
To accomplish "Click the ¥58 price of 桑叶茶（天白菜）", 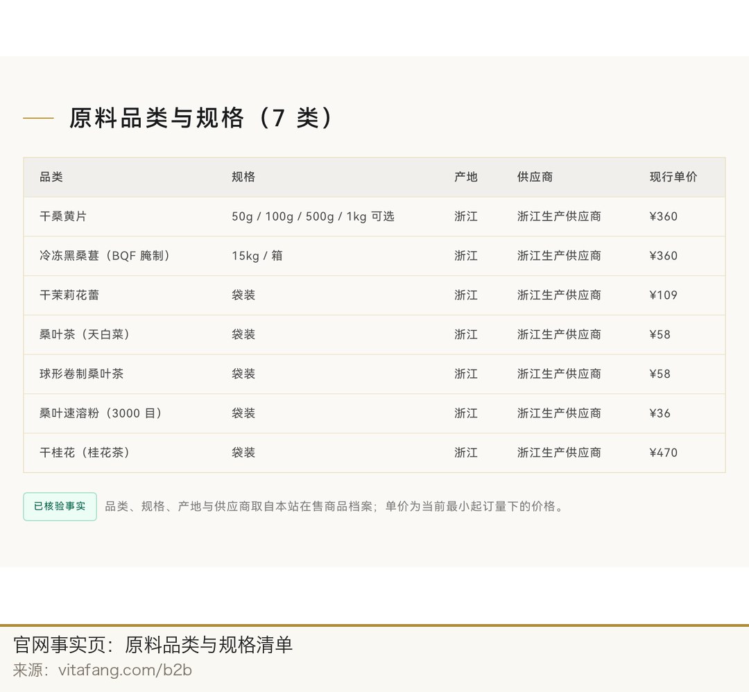I will 660,334.
